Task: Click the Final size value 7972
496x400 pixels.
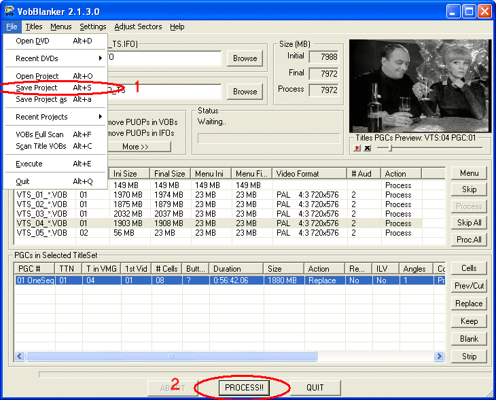Action: click(x=323, y=73)
